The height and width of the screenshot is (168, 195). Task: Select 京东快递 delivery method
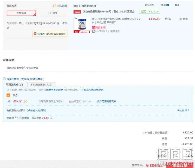click(x=21, y=13)
